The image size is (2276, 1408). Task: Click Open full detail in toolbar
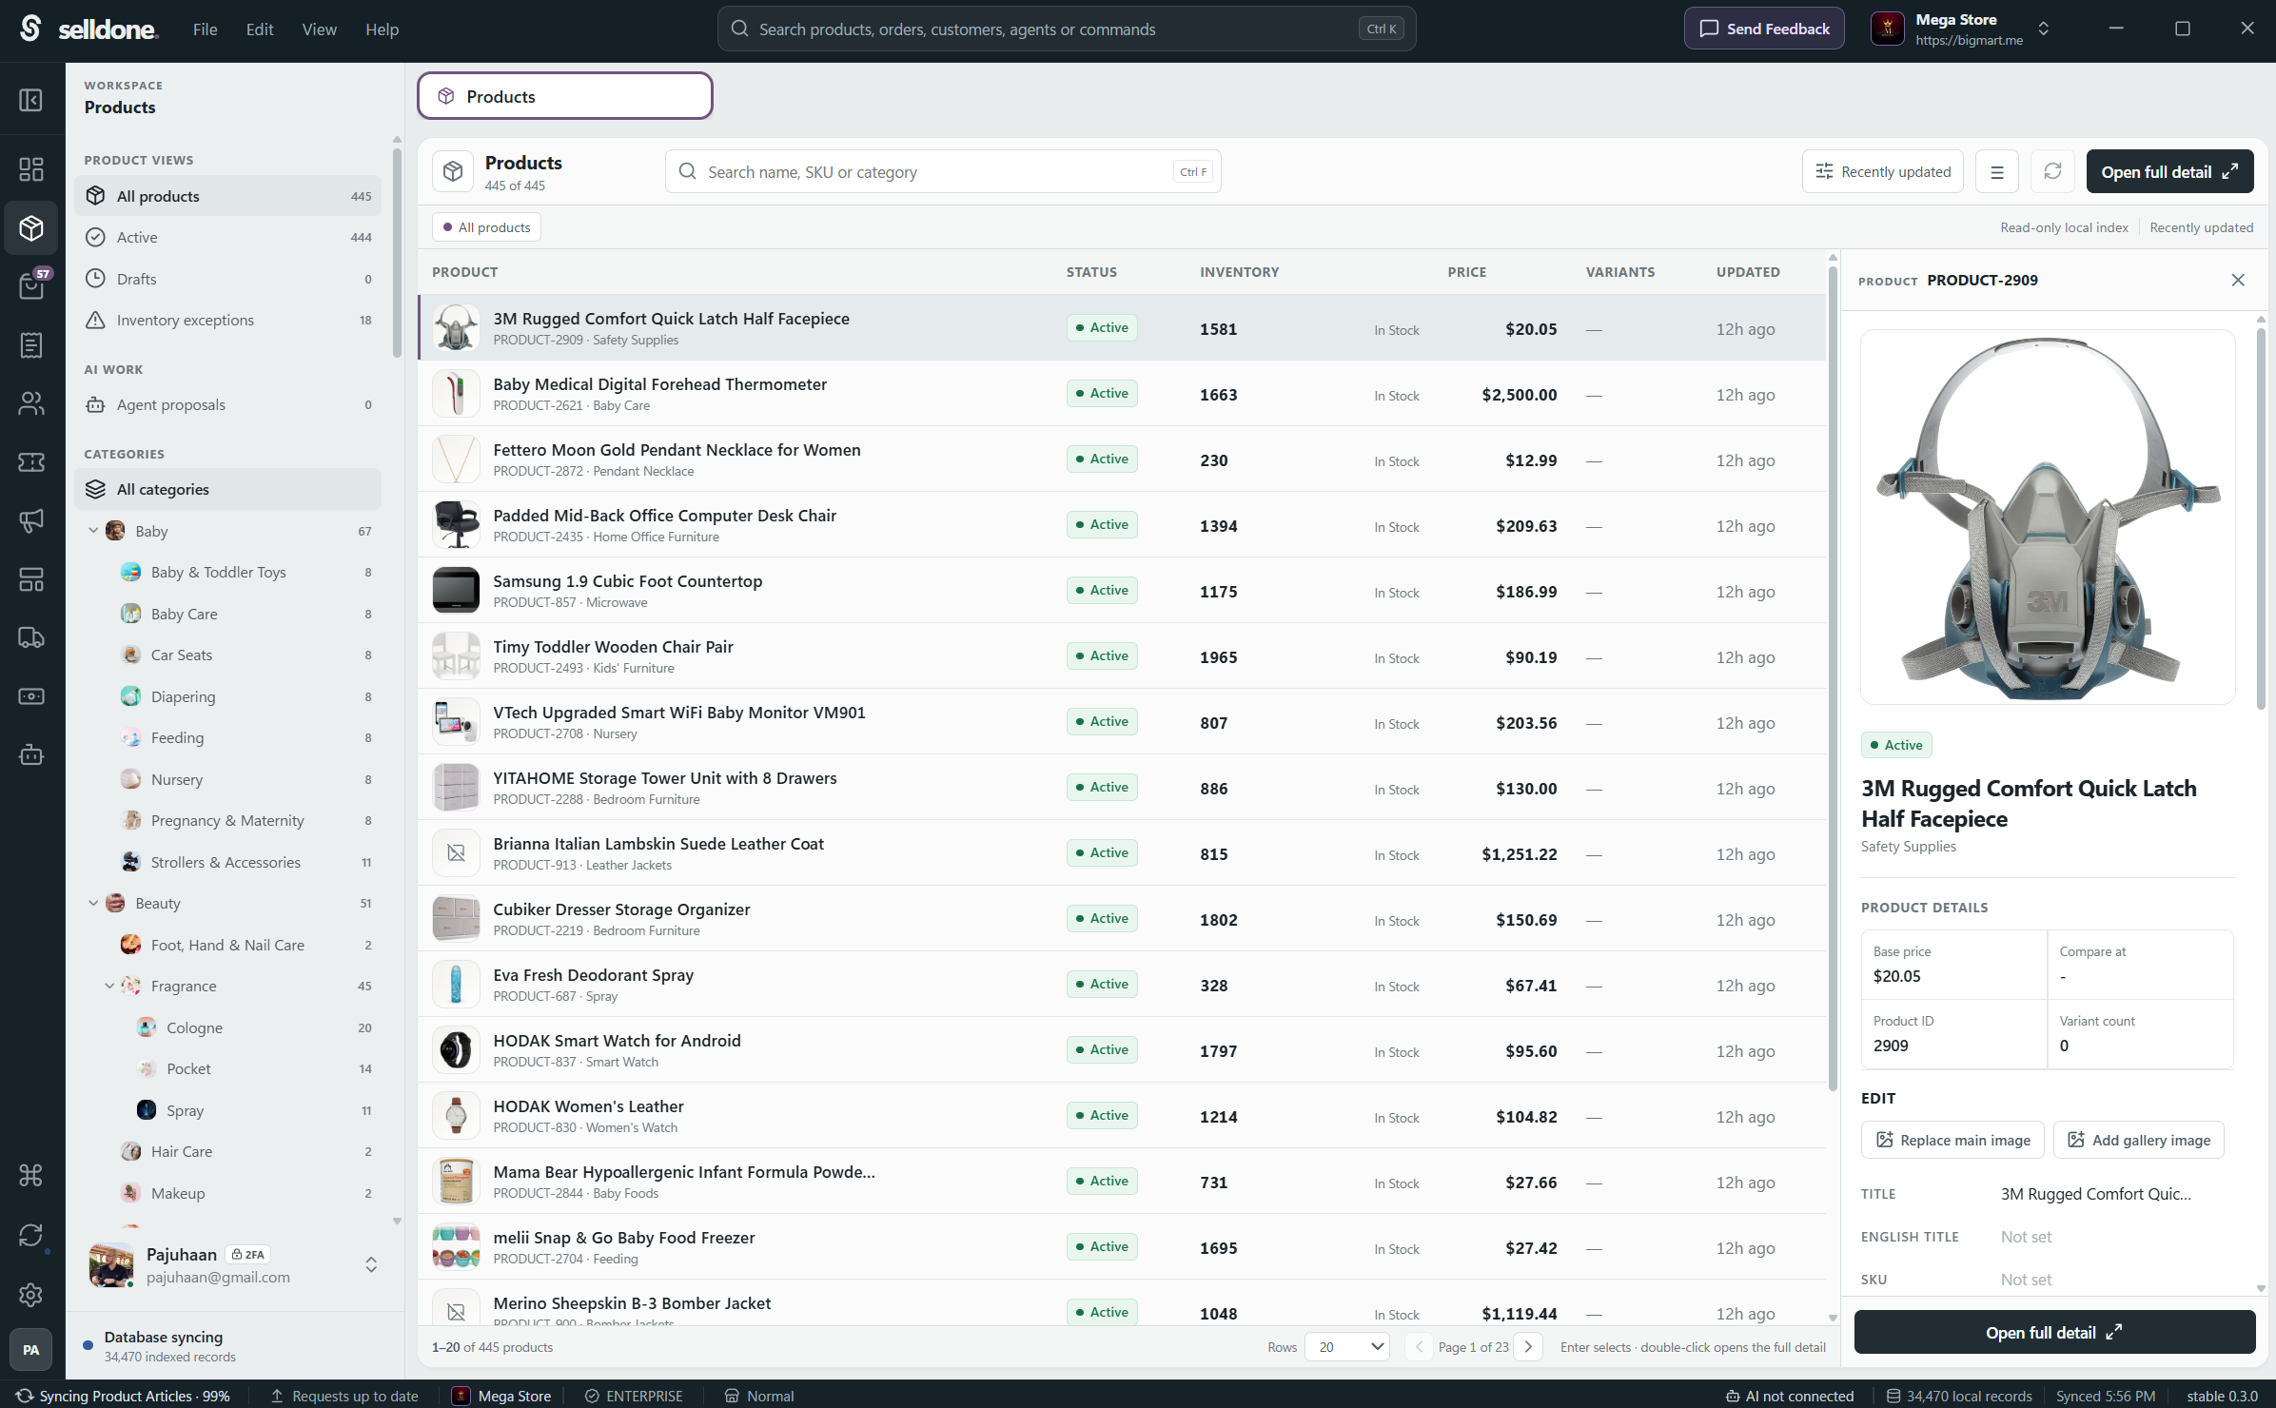click(2169, 171)
